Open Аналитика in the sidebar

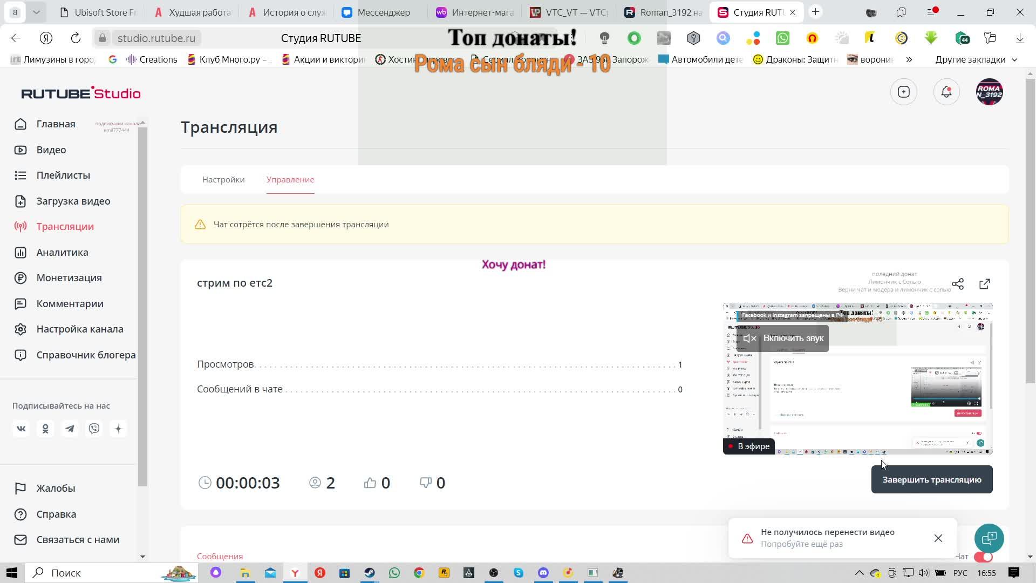point(62,252)
